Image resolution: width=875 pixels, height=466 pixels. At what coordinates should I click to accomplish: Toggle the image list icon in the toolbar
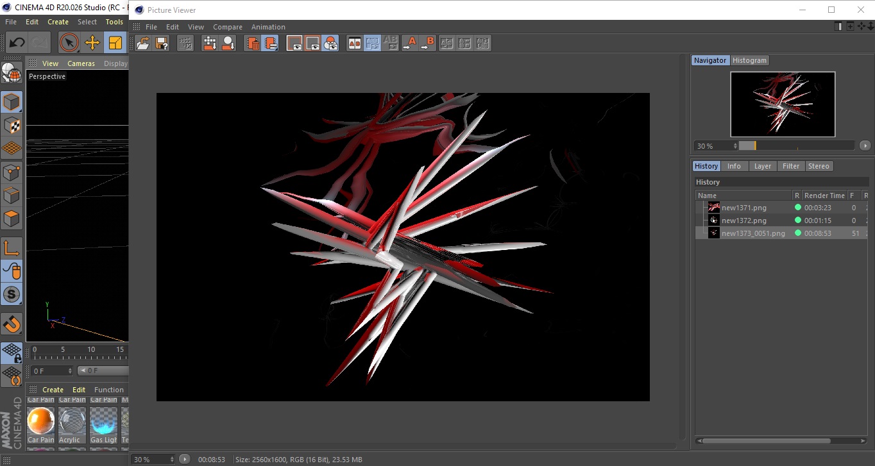271,43
